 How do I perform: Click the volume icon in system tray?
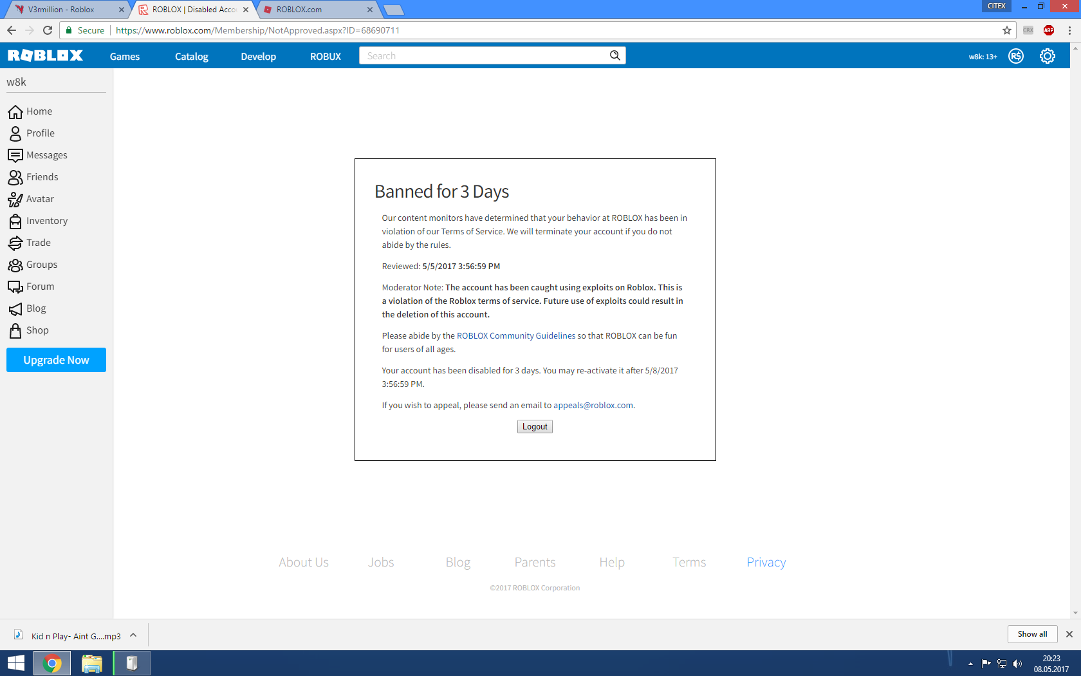tap(1017, 664)
